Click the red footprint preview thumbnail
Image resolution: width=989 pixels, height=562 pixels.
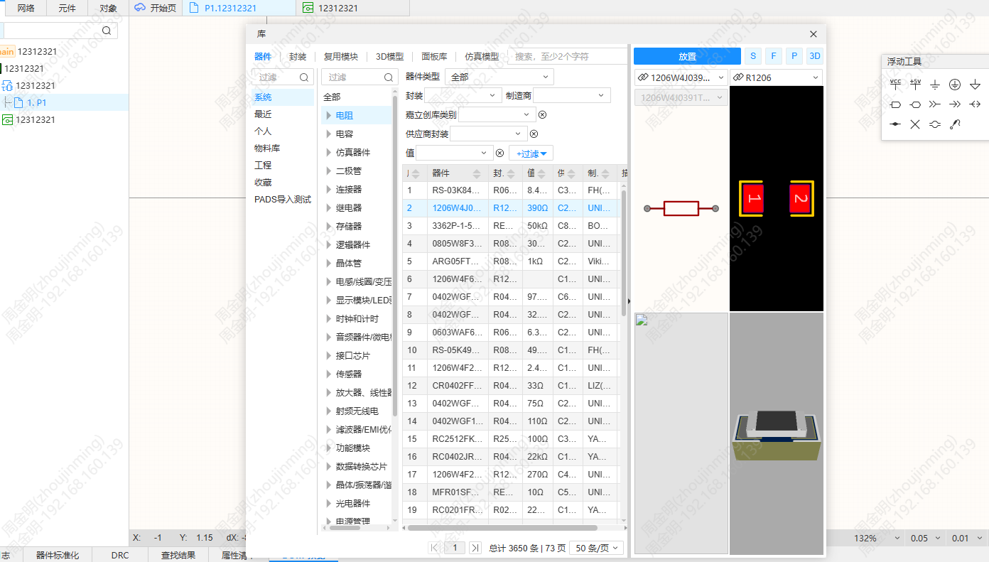(x=777, y=198)
